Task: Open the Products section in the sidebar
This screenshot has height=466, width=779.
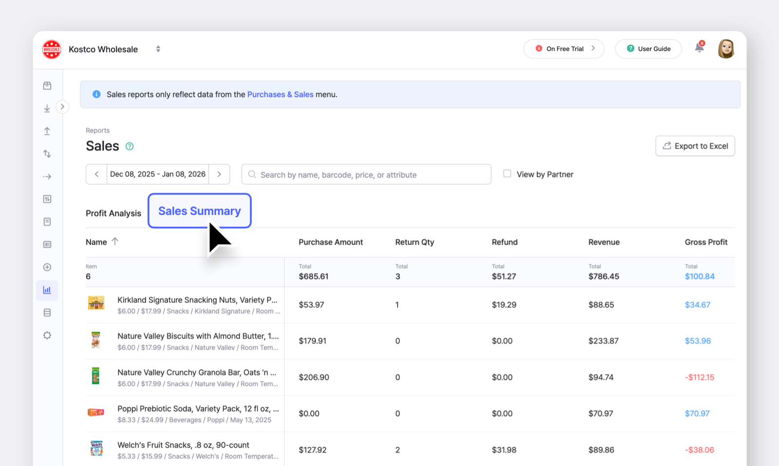Action: point(47,85)
